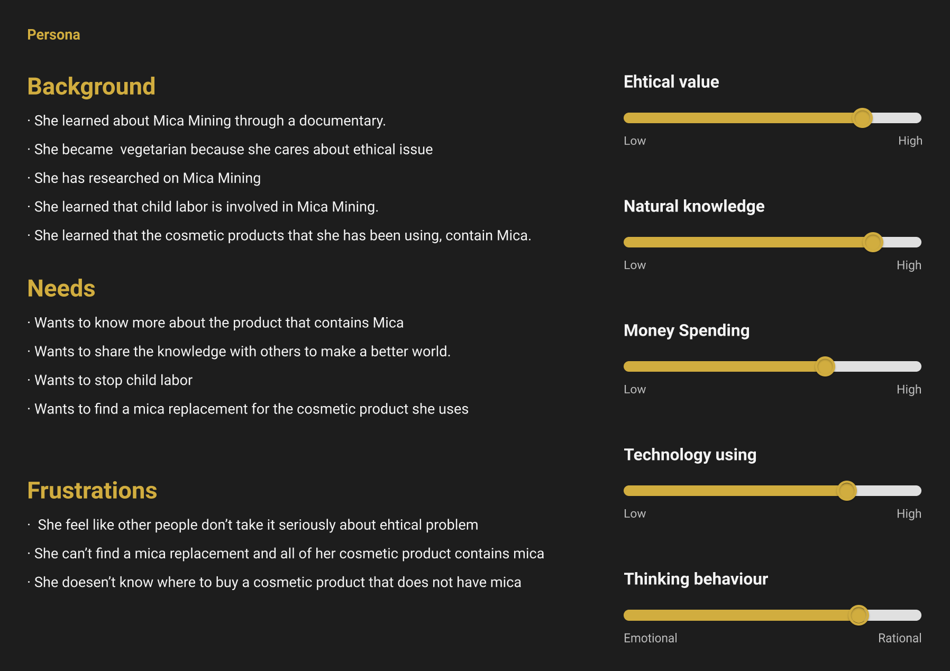Click the Rational end label

click(899, 638)
